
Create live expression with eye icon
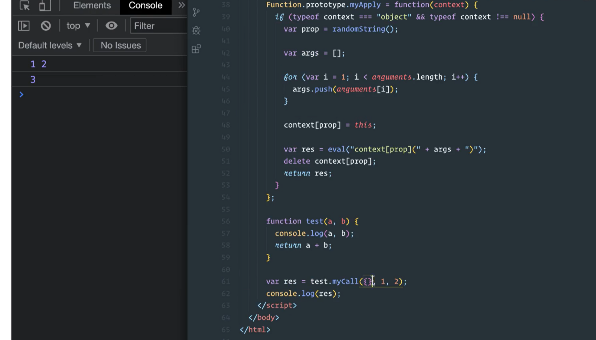(111, 26)
